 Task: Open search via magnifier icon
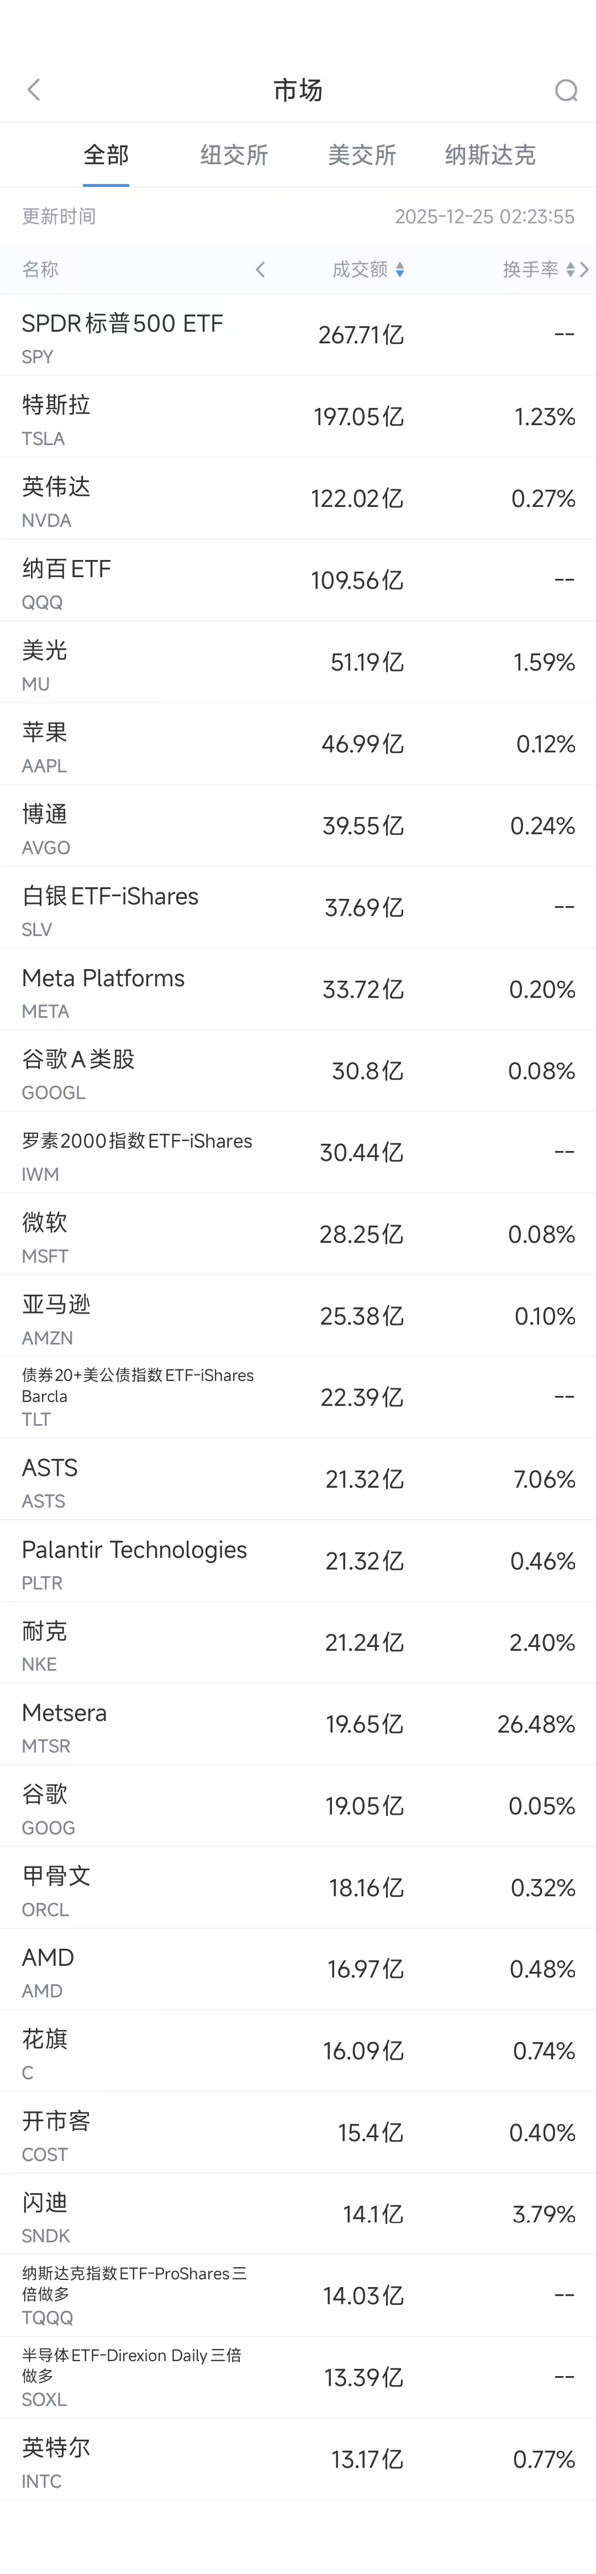(566, 91)
